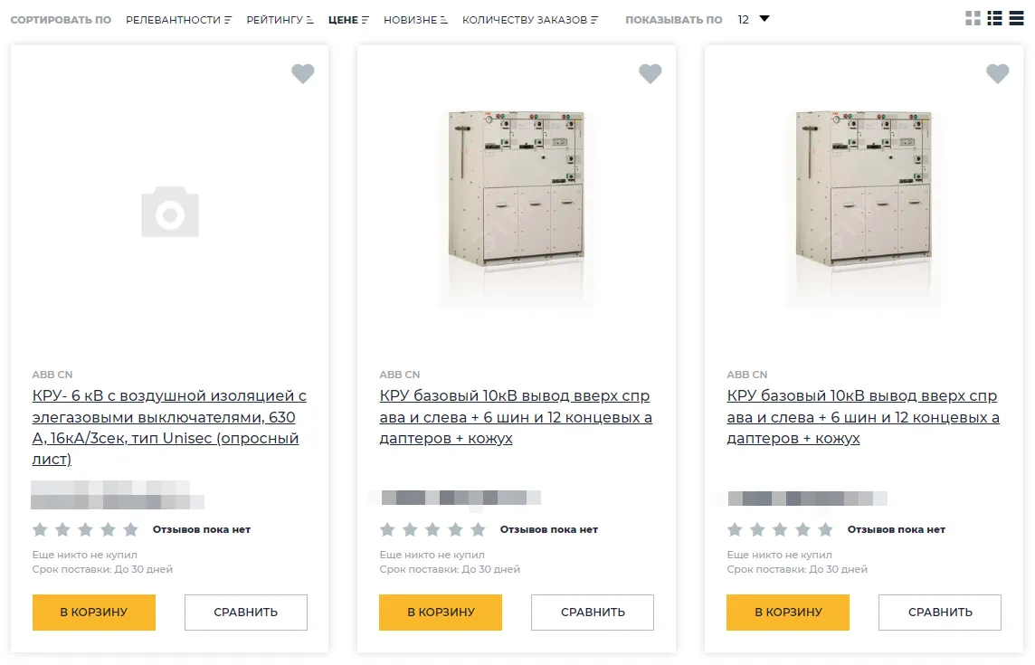Click camera placeholder image of first product
Screen dimensions: 1035x665
(170, 213)
